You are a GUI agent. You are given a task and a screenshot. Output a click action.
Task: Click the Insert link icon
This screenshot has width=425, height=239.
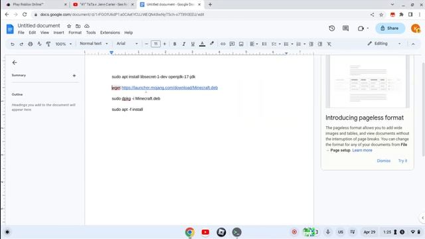point(223,44)
